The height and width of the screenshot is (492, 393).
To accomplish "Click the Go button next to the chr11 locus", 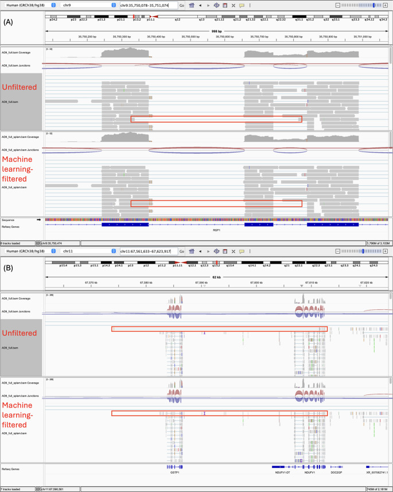I will click(182, 251).
